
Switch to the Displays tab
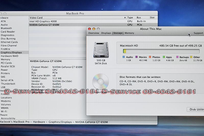[106, 33]
